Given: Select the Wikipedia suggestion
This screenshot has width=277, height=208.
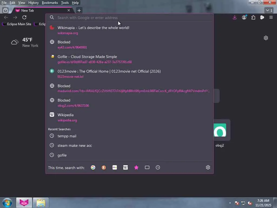Looking at the screenshot, I should click(x=130, y=117).
